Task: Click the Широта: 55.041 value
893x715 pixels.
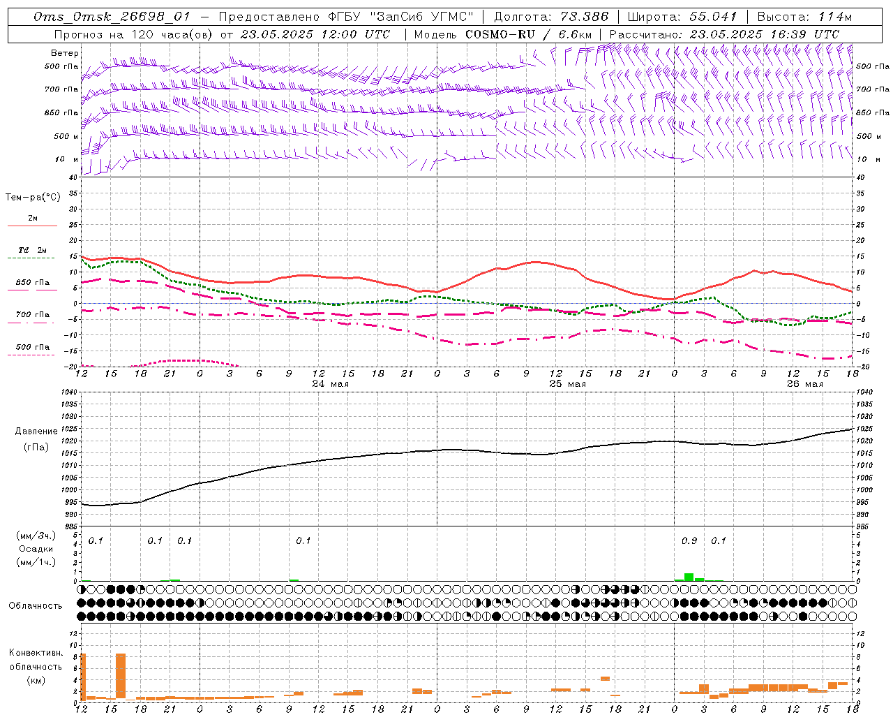Action: pyautogui.click(x=682, y=17)
